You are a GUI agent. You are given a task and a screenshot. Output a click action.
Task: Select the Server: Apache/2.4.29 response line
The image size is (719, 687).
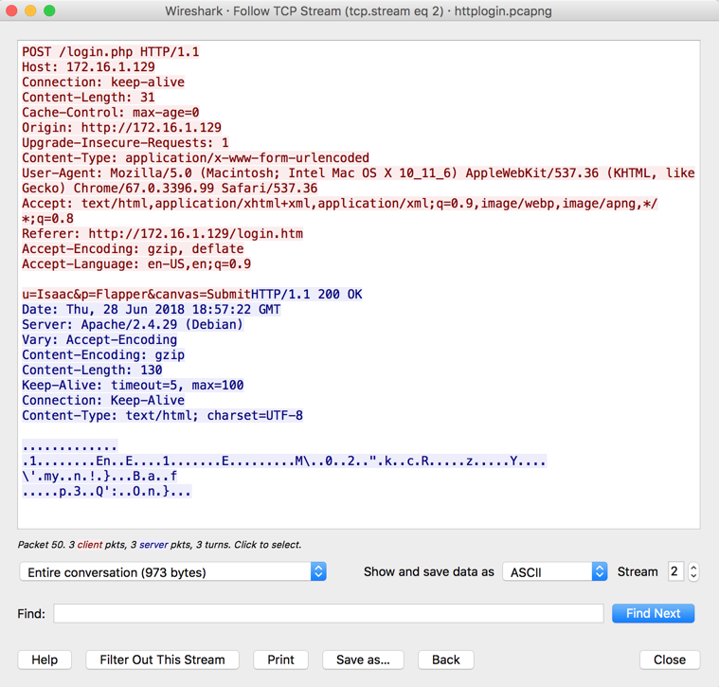click(133, 325)
